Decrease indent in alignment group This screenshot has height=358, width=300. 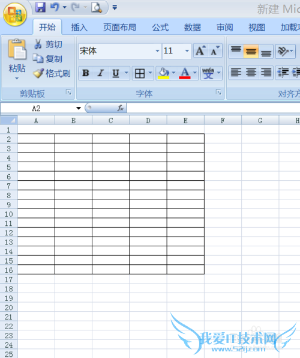283,73
